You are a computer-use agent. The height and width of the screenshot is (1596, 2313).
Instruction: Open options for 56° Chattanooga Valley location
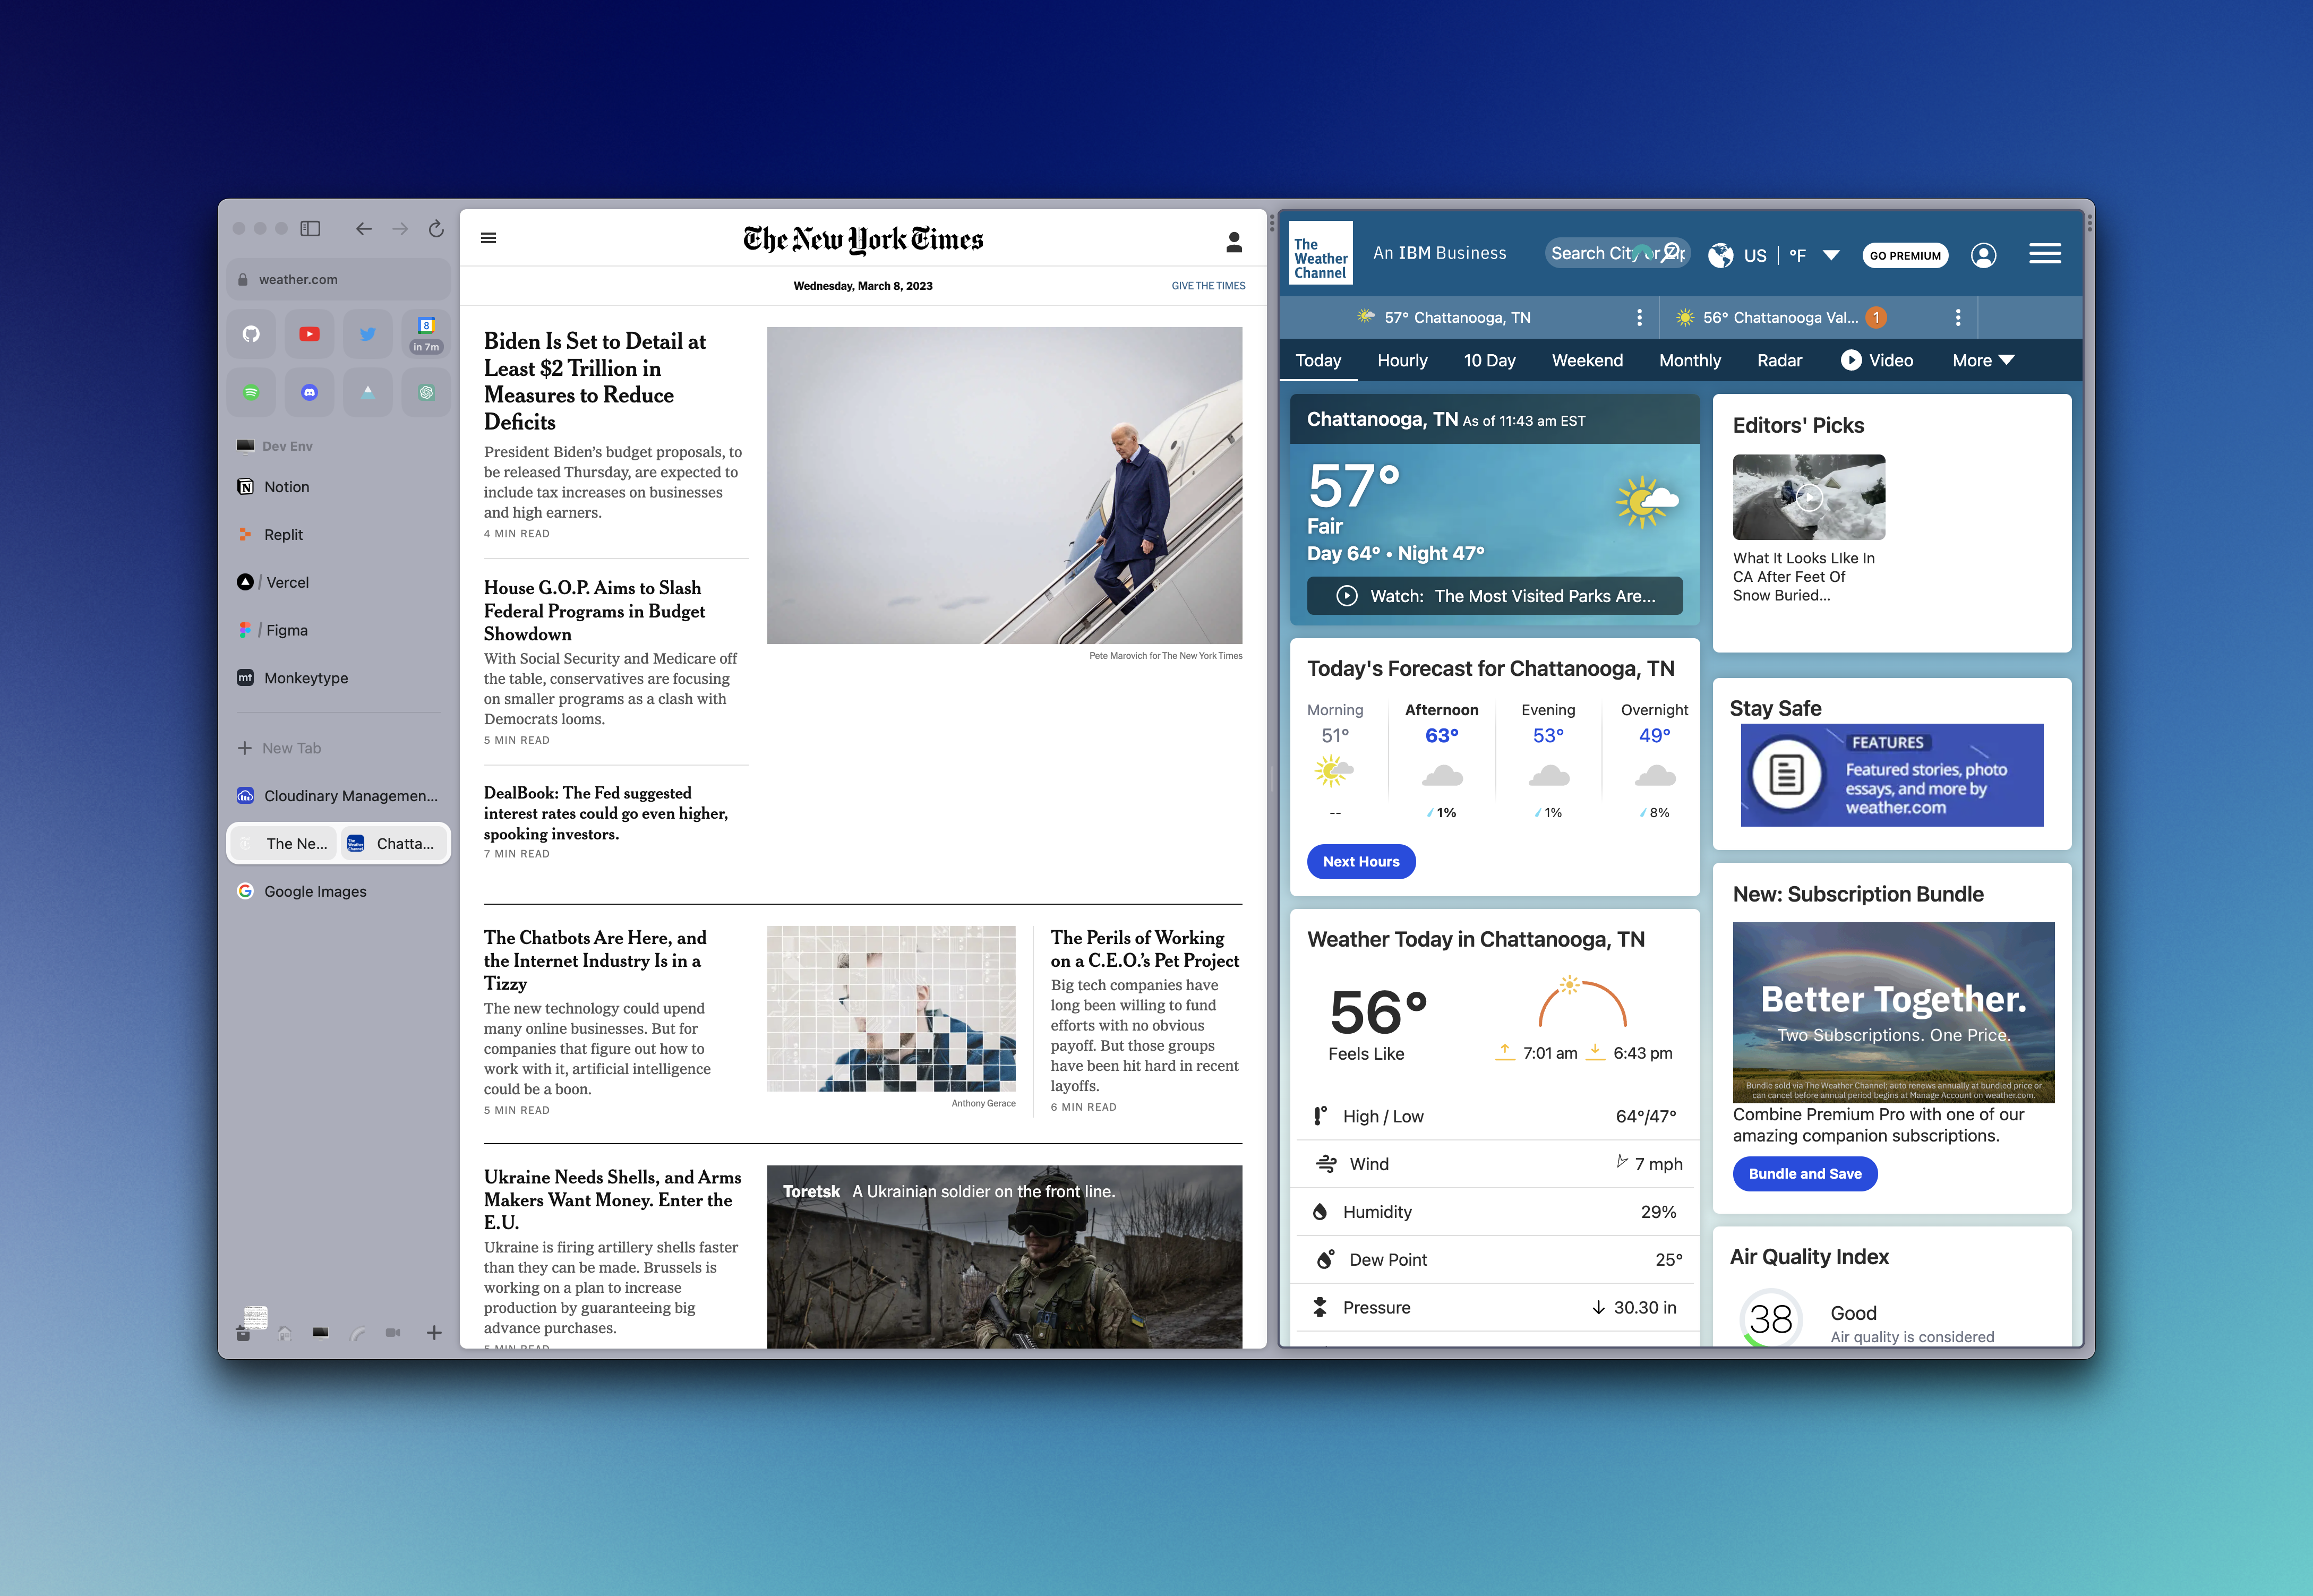[x=1958, y=318]
